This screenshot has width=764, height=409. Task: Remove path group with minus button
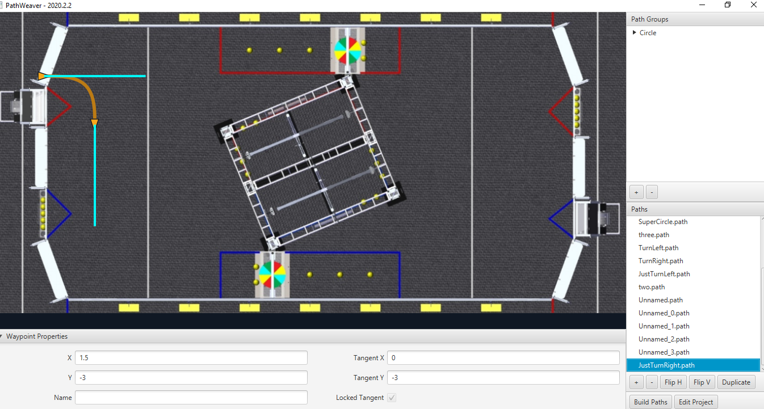(x=652, y=192)
